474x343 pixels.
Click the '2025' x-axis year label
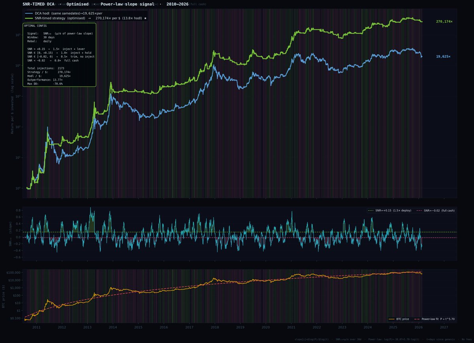[393, 327]
